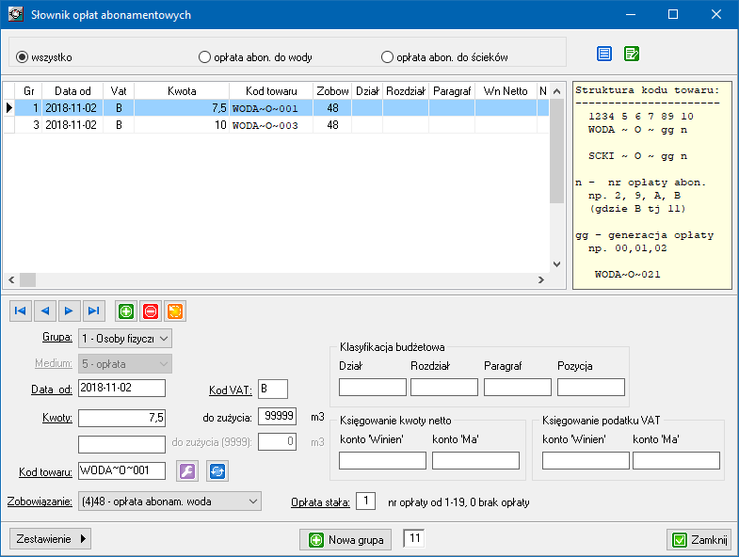Click the 'Kwota' column header

[x=182, y=90]
